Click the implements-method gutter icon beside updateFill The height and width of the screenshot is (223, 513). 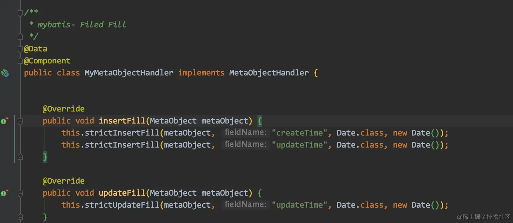tap(5, 193)
